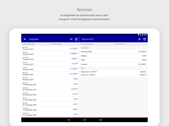Click the DAGOMZET section header
The height and width of the screenshot is (126, 169).
click(85, 48)
